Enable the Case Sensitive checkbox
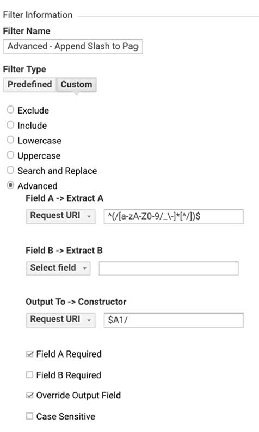 (30, 416)
